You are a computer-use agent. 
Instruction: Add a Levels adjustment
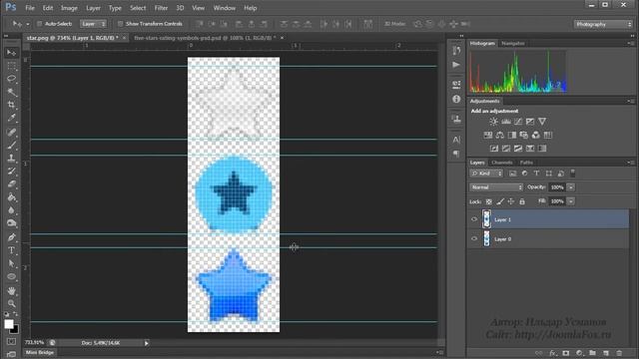pos(506,122)
